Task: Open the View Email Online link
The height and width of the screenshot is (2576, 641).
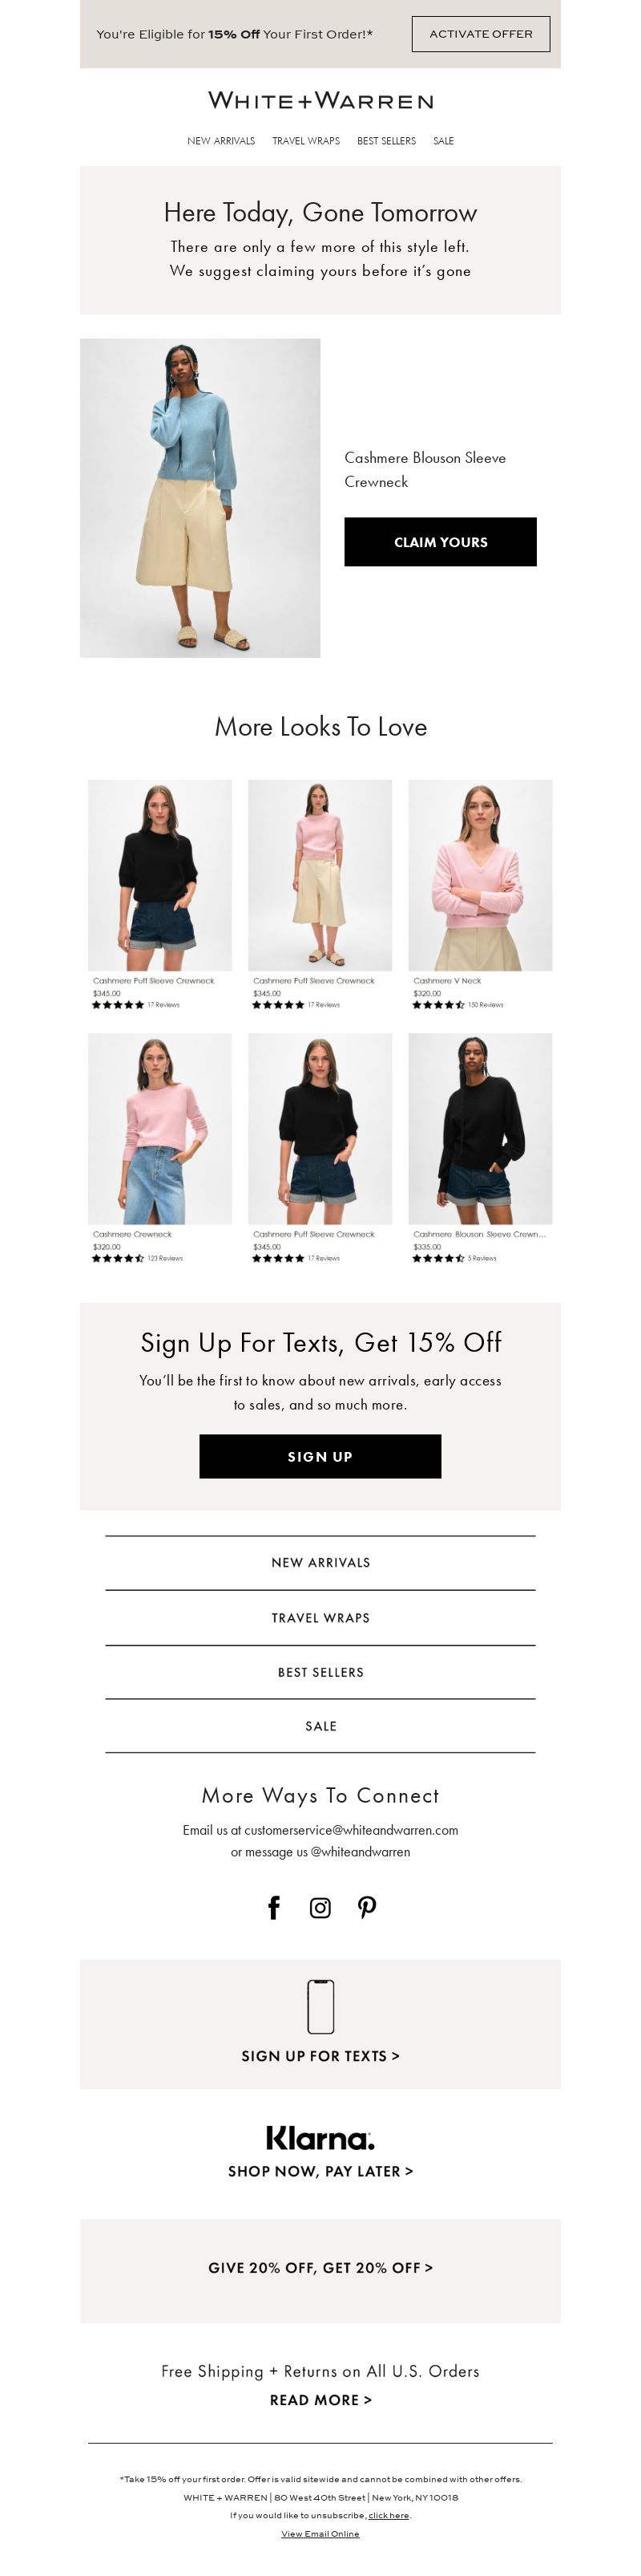Action: tap(320, 2533)
